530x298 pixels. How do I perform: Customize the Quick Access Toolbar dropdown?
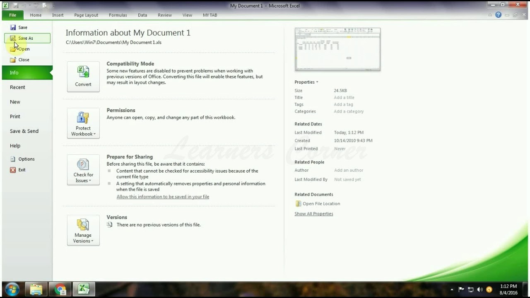(x=53, y=5)
